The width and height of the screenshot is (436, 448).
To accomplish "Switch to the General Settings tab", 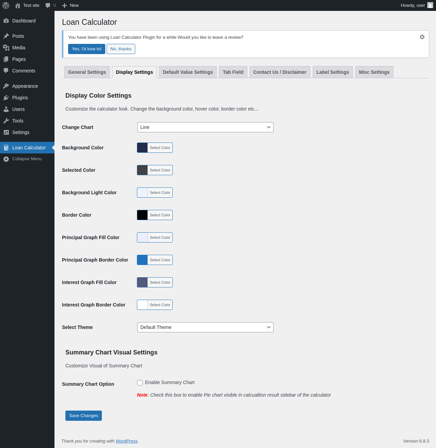I will [87, 72].
